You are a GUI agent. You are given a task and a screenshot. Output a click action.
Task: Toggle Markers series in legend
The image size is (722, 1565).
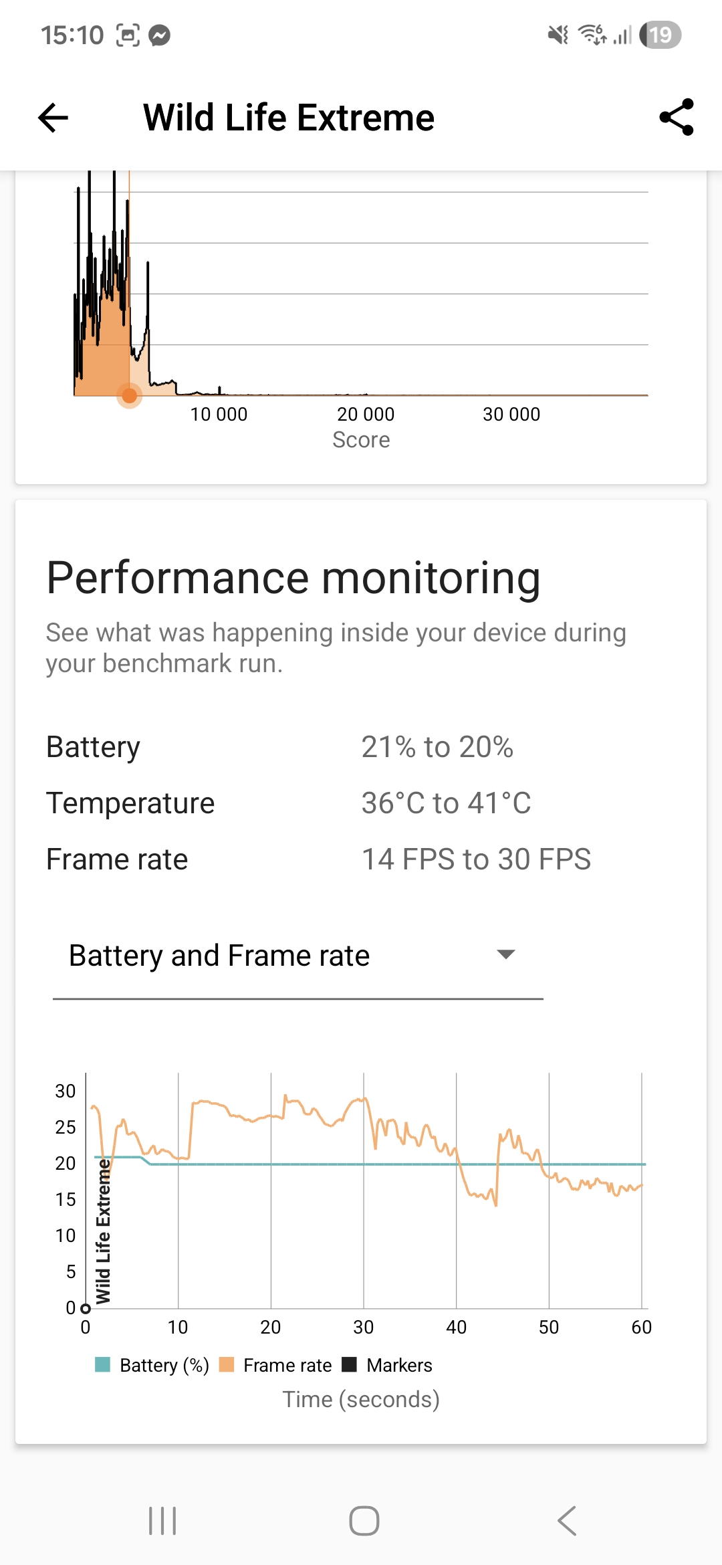pos(387,1365)
